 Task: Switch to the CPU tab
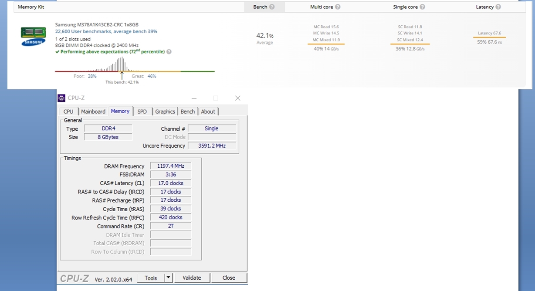(68, 112)
